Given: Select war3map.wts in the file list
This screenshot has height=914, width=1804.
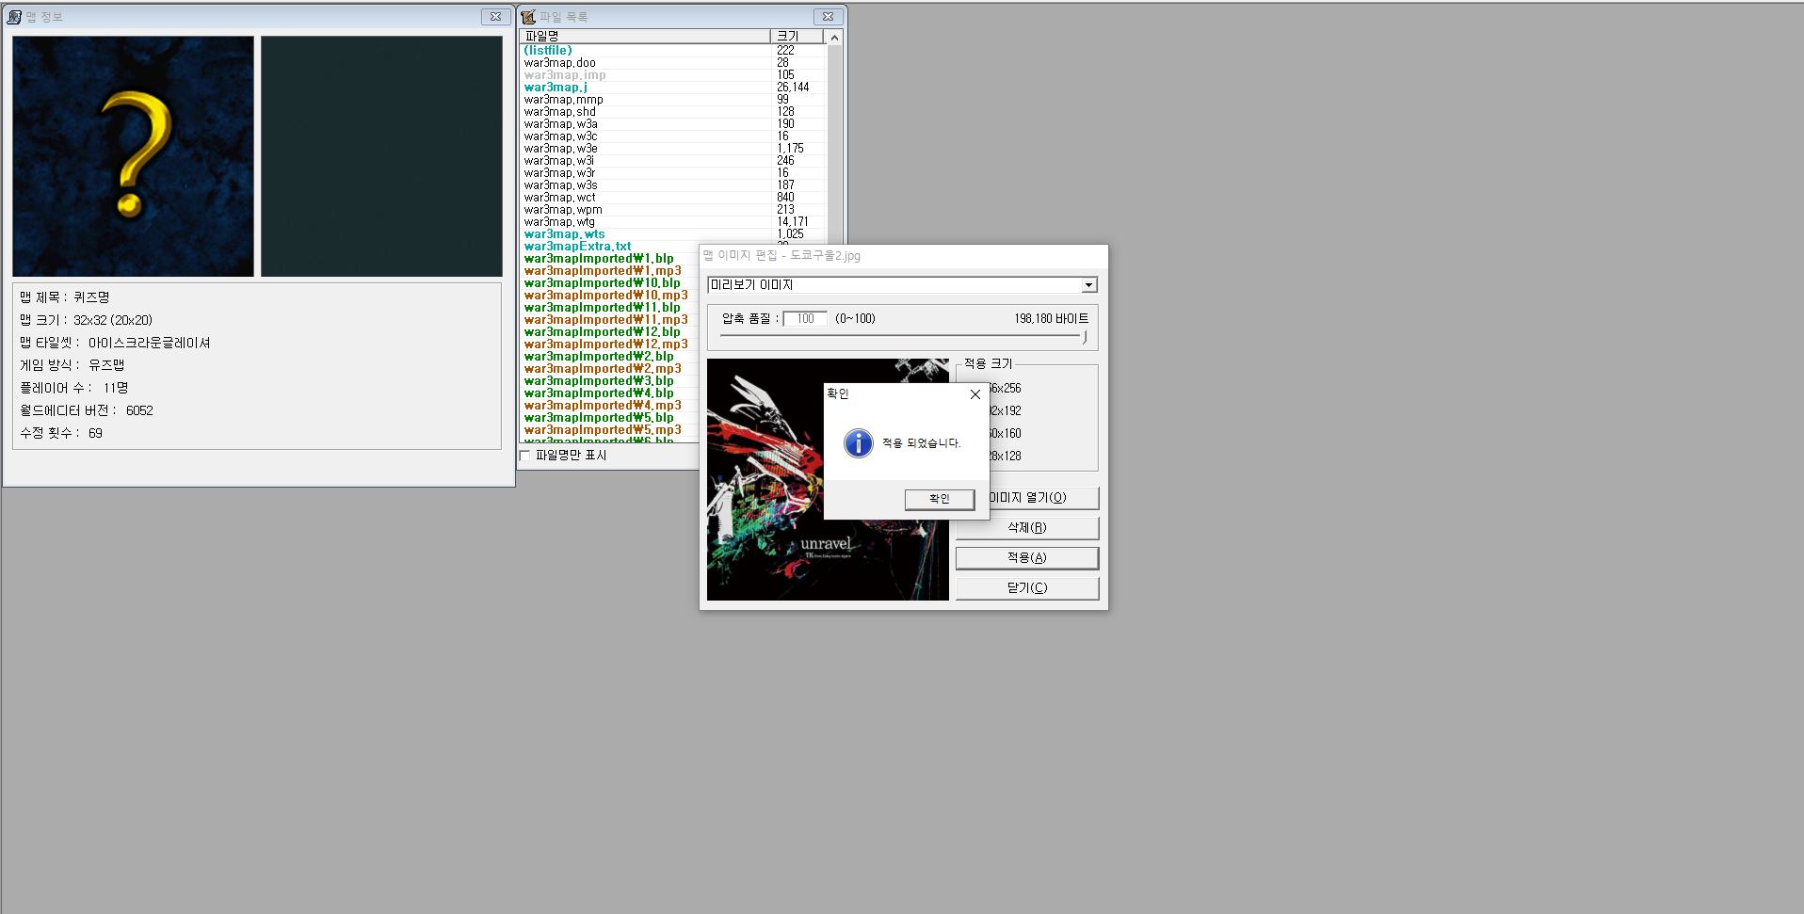Looking at the screenshot, I should 564,234.
